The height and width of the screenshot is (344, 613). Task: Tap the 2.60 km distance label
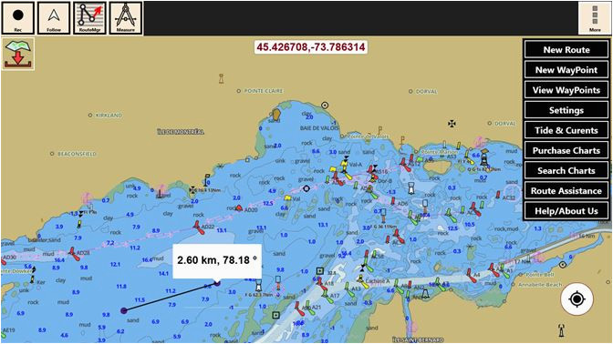click(x=217, y=261)
